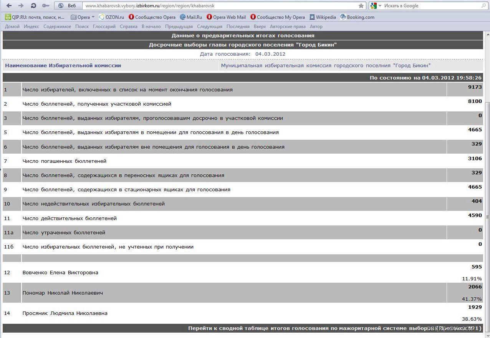Select 'Следующая' in the navigation bar
This screenshot has height=338, width=490.
(209, 27)
